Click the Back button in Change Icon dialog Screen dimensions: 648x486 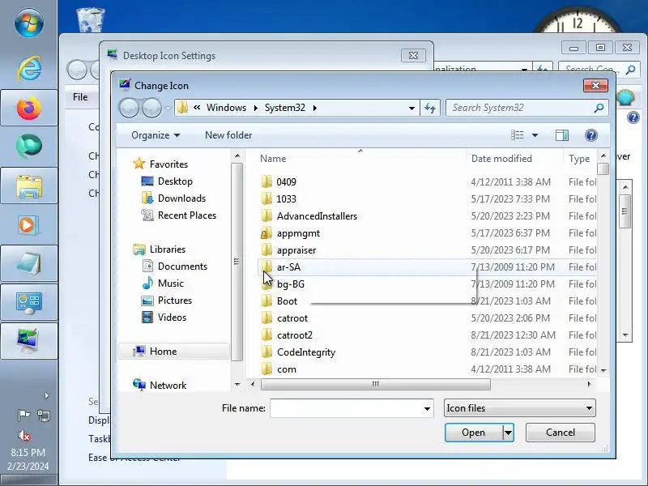point(129,108)
